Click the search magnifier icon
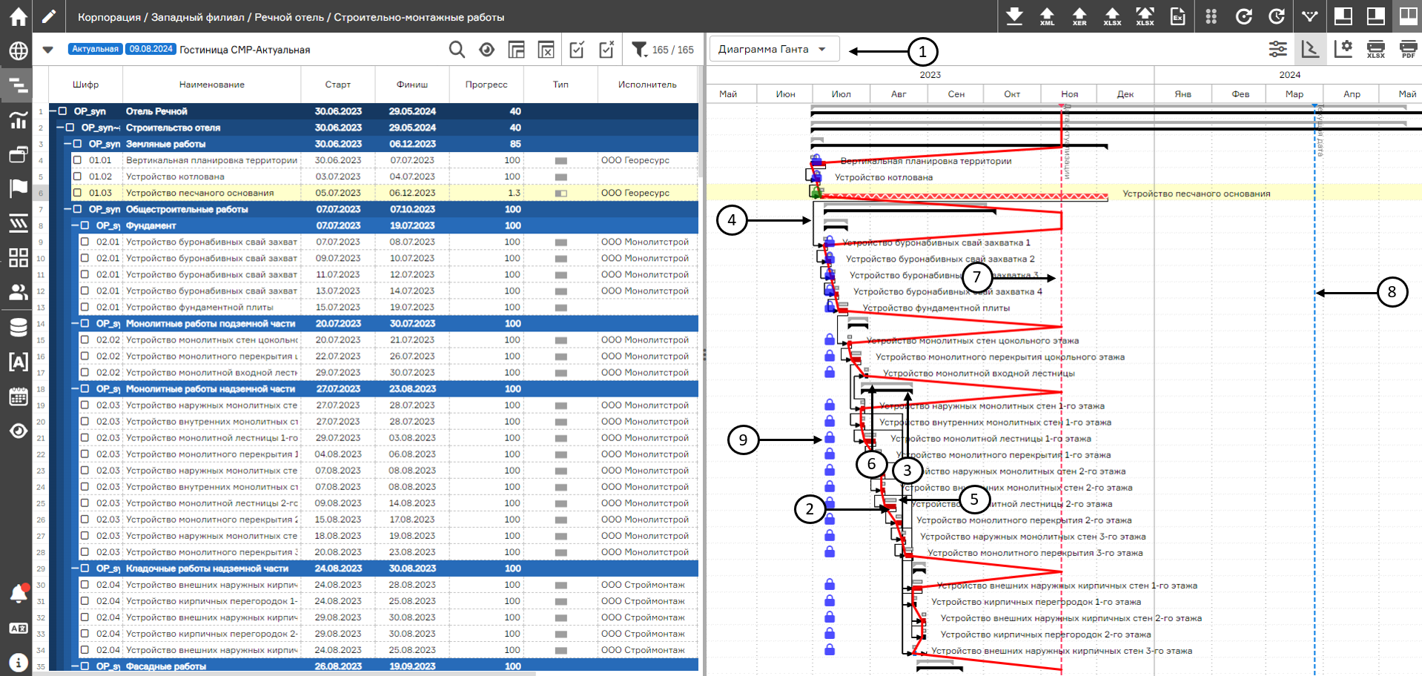 tap(457, 50)
